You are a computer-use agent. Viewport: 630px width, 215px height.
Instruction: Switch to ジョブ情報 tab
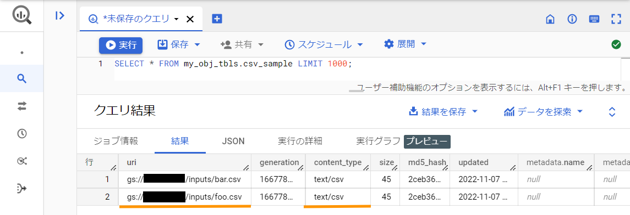(116, 141)
